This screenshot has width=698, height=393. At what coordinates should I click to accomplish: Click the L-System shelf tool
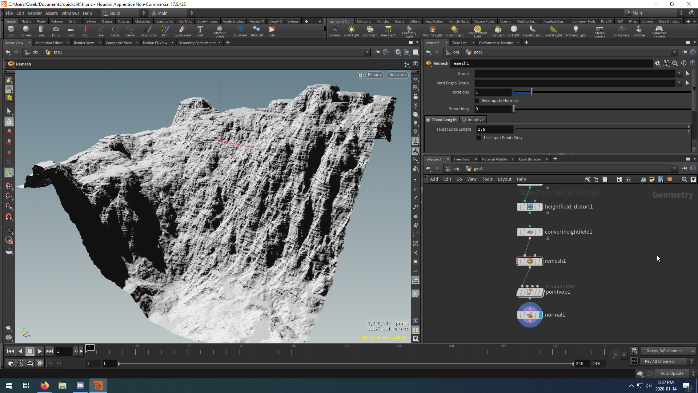240,31
